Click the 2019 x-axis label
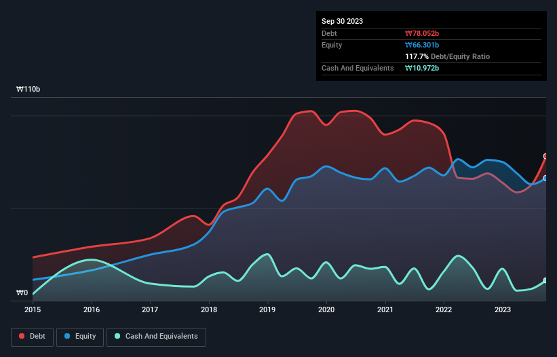The height and width of the screenshot is (357, 557). tap(267, 309)
